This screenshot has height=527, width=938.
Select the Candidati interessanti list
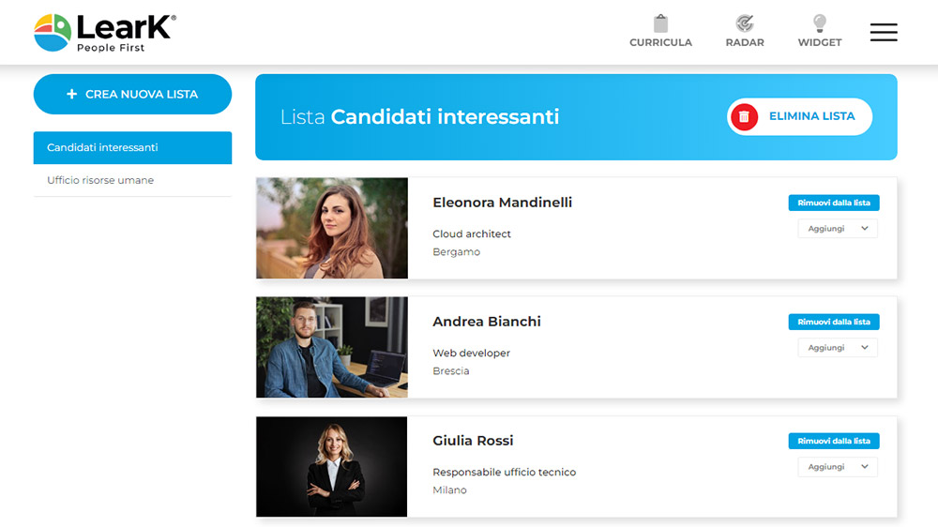click(x=132, y=148)
